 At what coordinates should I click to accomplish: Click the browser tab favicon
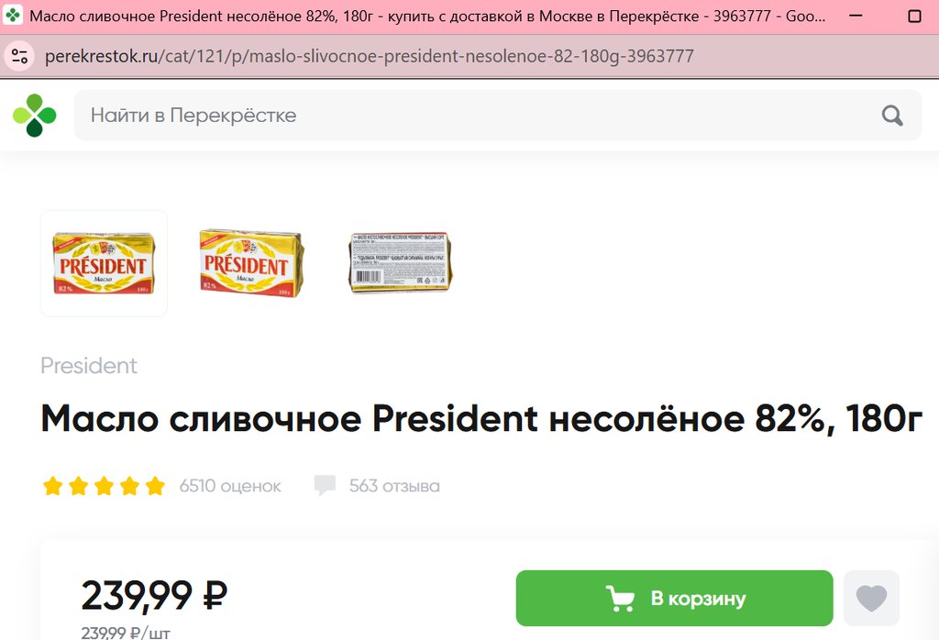13,16
